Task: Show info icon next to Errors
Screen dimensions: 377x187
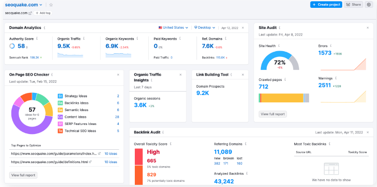Action: click(331, 46)
